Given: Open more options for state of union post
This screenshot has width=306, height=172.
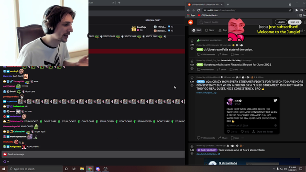Looking at the screenshot, I should [x=243, y=54].
